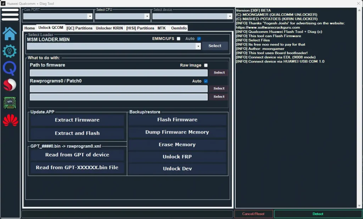
Task: Enable the EMMC/UFS checkbox
Action: [x=179, y=39]
